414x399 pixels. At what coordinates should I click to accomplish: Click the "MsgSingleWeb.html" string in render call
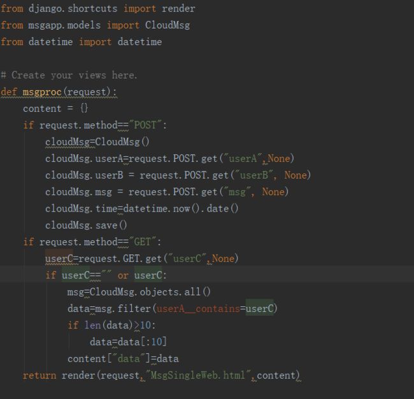click(198, 375)
